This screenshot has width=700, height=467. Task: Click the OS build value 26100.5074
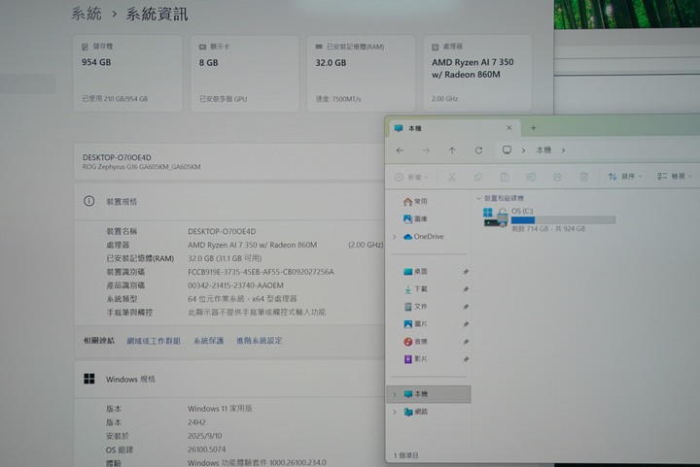pyautogui.click(x=207, y=450)
